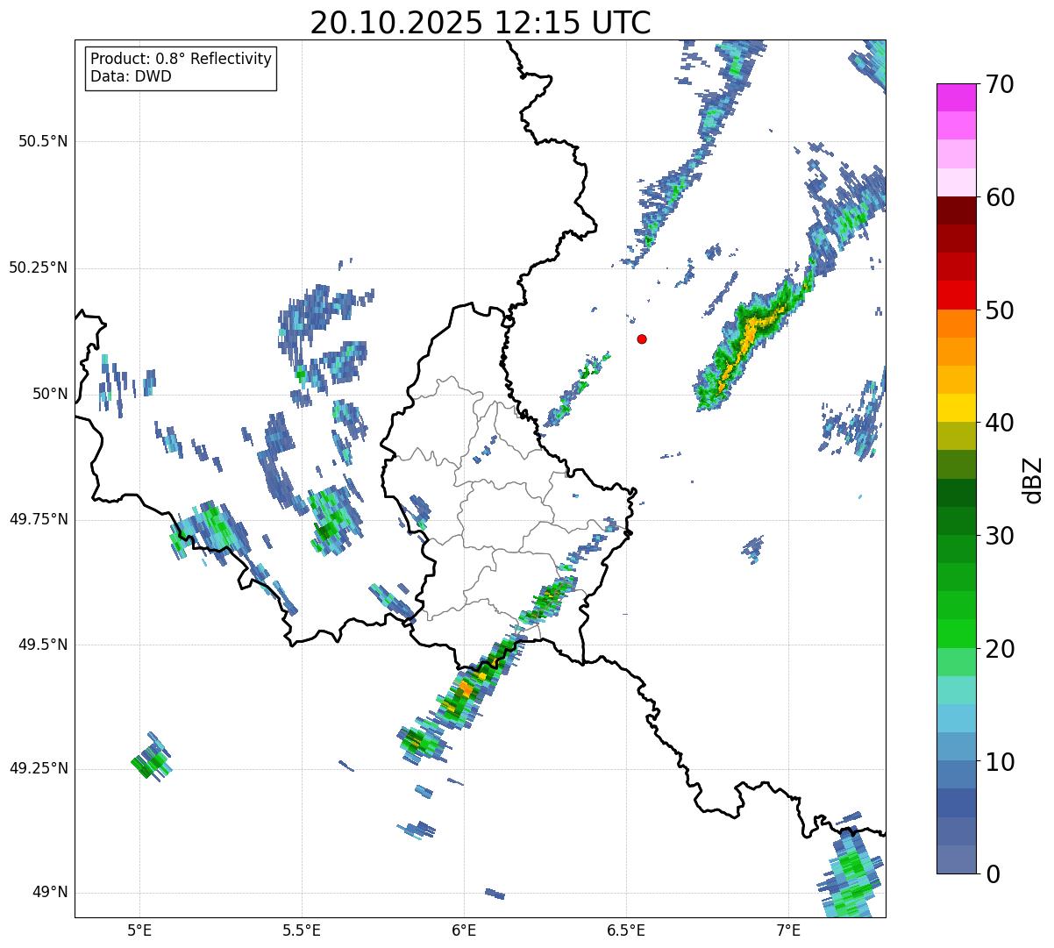This screenshot has height=948, width=1054.
Task: Click the orange echo cell south of 49.5°N
Action: coord(466,691)
